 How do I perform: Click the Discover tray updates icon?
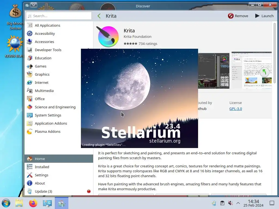214,203
